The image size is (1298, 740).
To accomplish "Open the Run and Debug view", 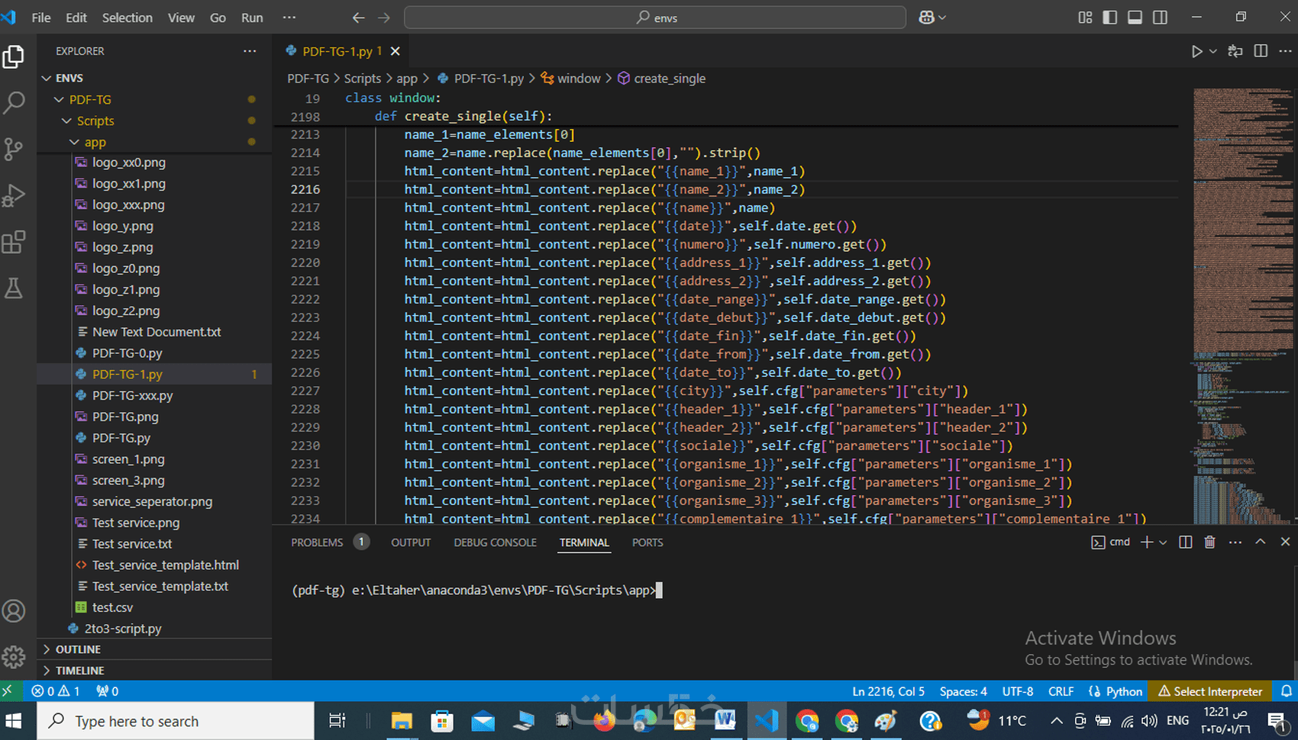I will pyautogui.click(x=14, y=195).
